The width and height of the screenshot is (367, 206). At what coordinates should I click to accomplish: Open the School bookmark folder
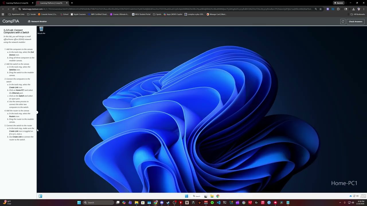pyautogui.click(x=64, y=14)
